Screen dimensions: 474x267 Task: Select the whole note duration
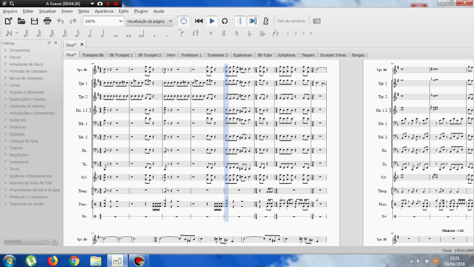[x=116, y=36]
